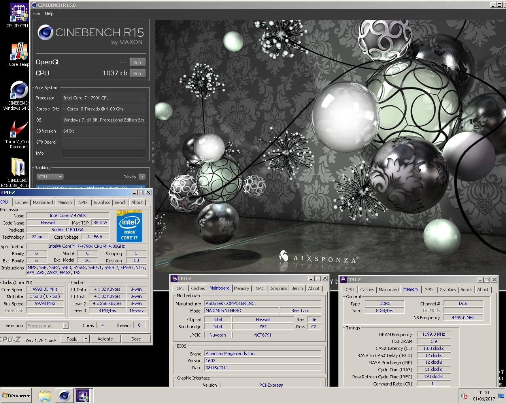Click the network tray icon

pyautogui.click(x=501, y=396)
